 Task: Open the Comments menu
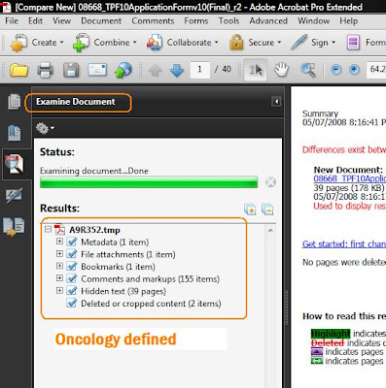[153, 21]
